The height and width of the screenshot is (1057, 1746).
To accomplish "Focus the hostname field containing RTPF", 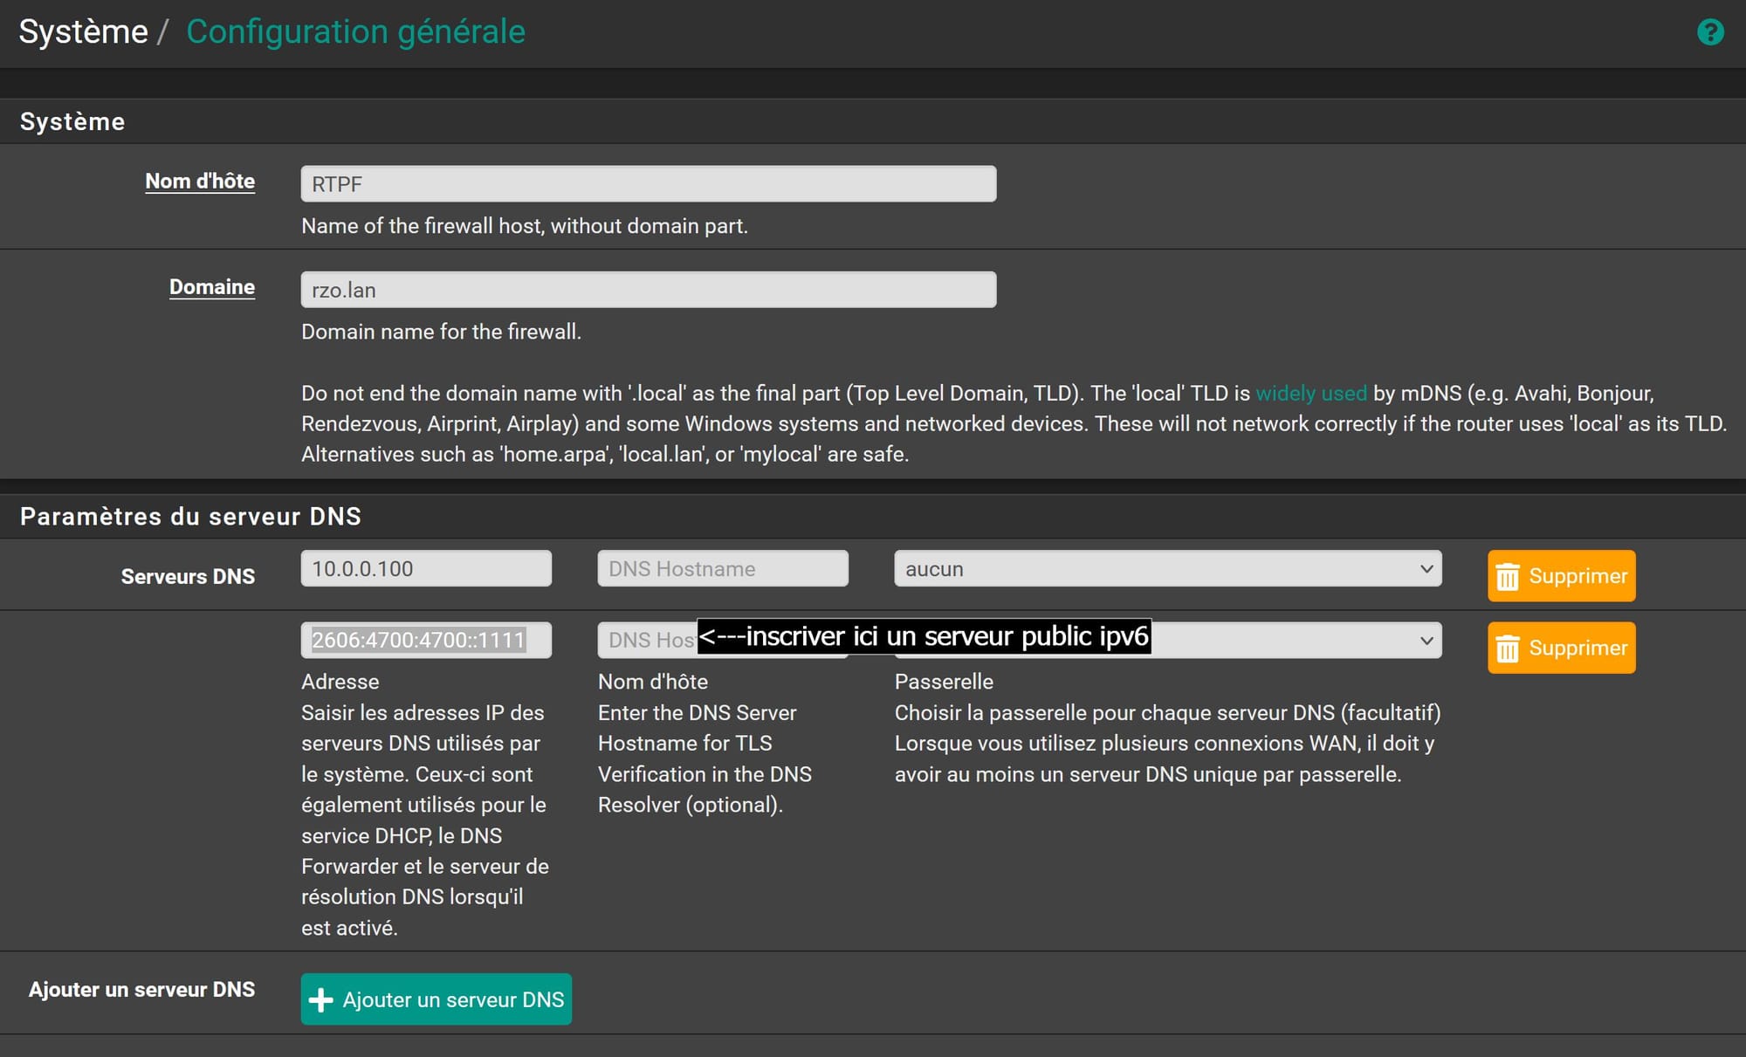I will coord(648,184).
